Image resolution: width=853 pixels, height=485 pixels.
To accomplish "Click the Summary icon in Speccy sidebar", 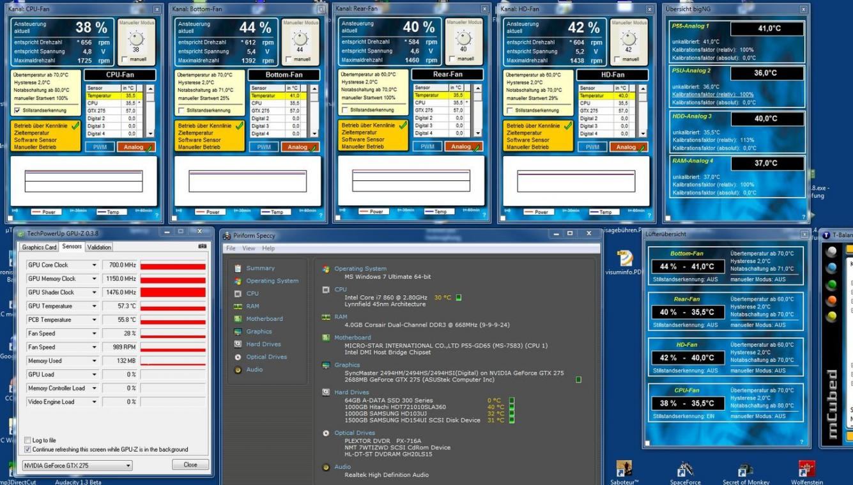I will tap(238, 268).
